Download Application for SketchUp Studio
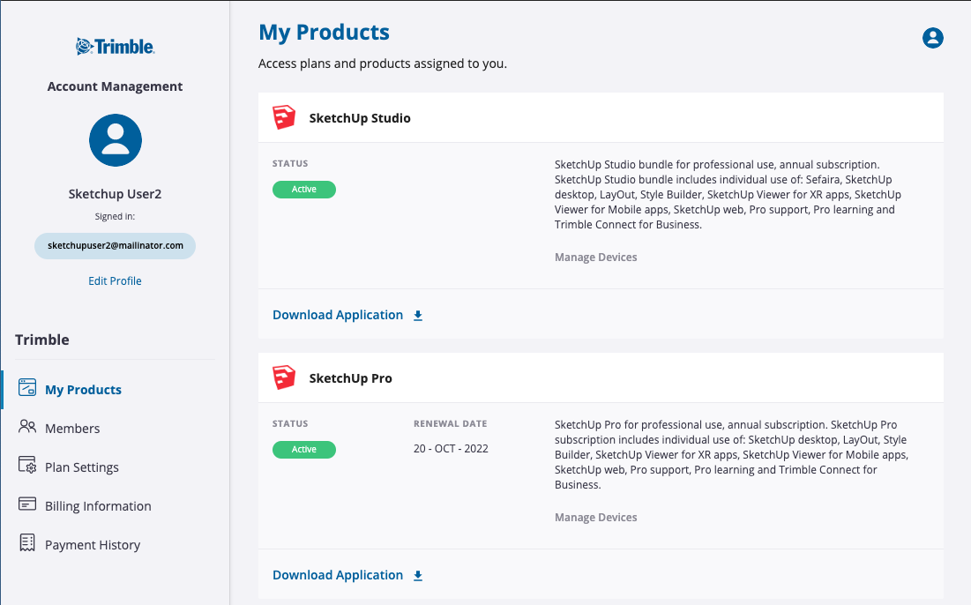The image size is (971, 605). (x=338, y=315)
